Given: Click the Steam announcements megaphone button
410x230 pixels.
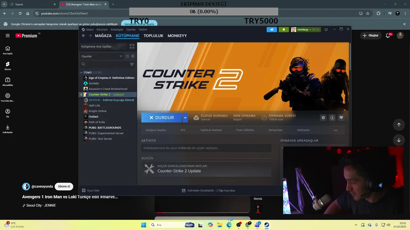Looking at the screenshot, I should tap(272, 29).
